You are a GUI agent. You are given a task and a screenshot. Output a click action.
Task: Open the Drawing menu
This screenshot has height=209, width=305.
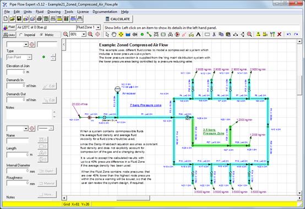pos(54,12)
